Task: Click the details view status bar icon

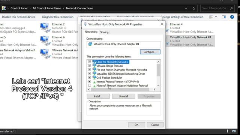Action: (228, 131)
